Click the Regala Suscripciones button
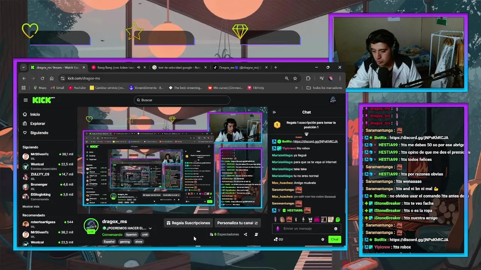The image size is (481, 270). [189, 223]
